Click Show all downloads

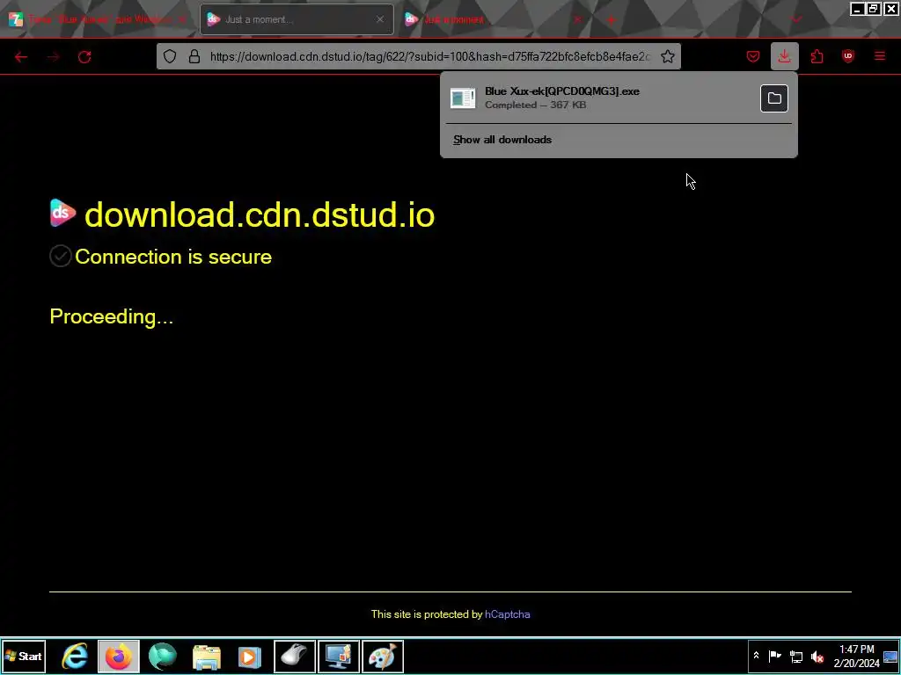pyautogui.click(x=502, y=140)
